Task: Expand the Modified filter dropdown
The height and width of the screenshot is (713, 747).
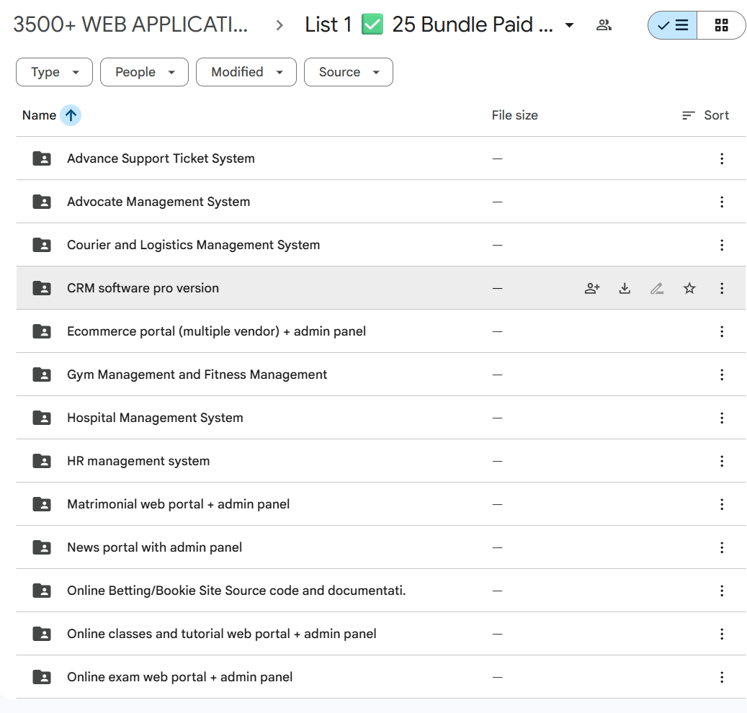Action: (246, 72)
